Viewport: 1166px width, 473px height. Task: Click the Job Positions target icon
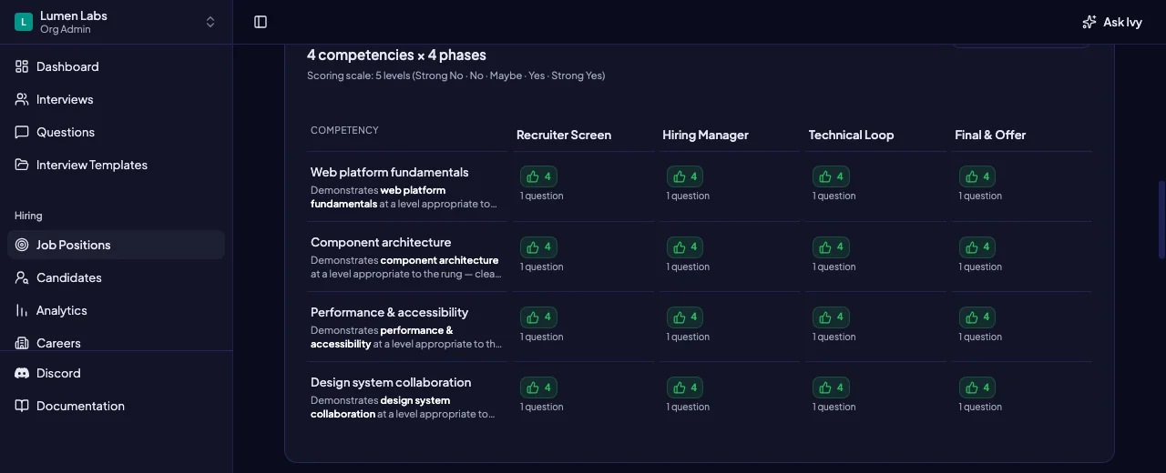22,245
